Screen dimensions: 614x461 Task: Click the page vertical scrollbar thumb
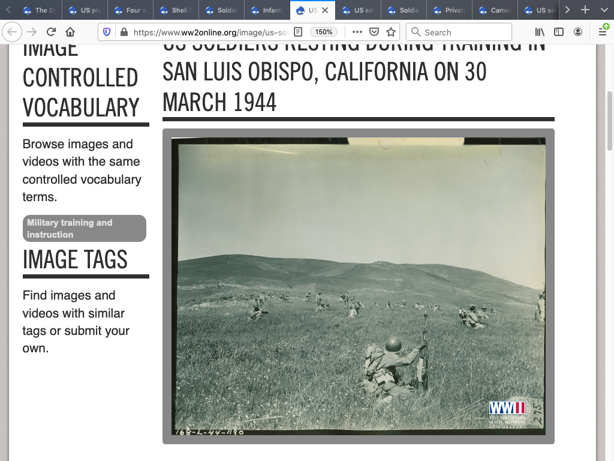(610, 120)
